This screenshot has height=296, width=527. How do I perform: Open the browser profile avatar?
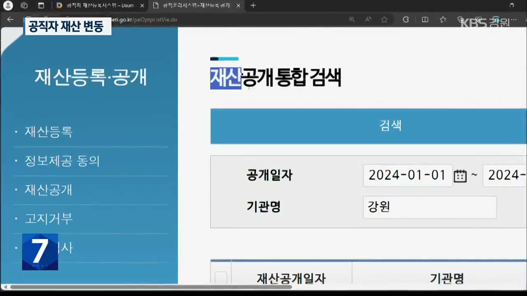[8, 5]
